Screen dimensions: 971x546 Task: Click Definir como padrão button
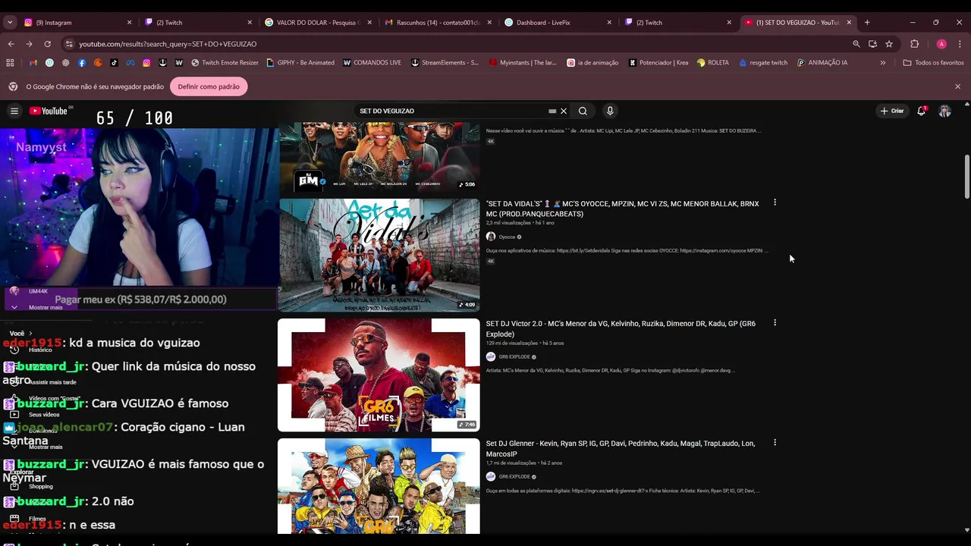209,86
